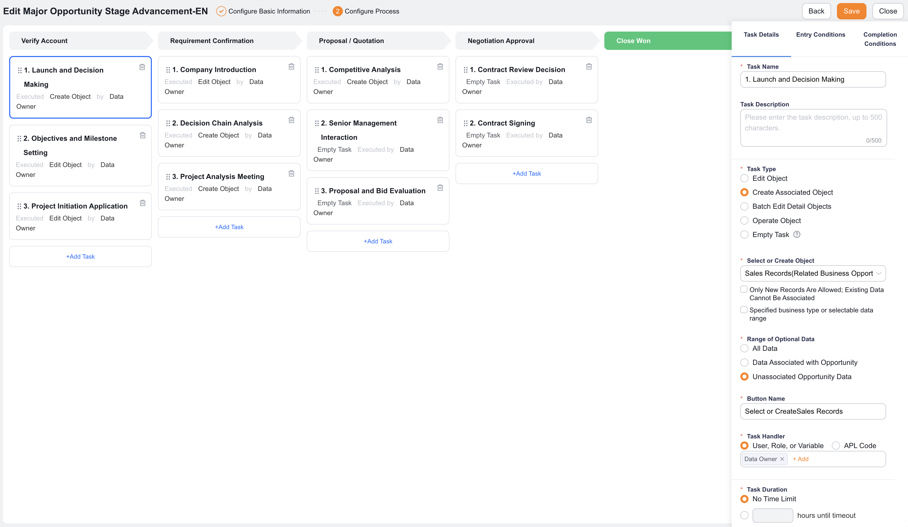Remove Data Owner tag with the x icon
The image size is (908, 527).
point(782,459)
